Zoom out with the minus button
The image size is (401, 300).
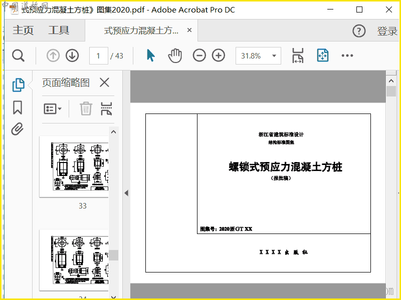[199, 55]
